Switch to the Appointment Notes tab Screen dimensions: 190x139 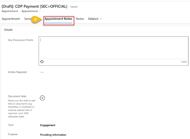pyautogui.click(x=58, y=19)
